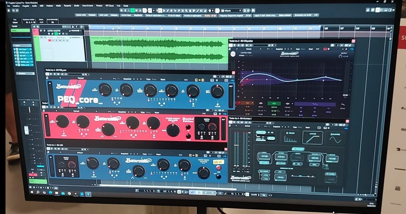Click Reset in the PEQ_core plugin window
This screenshot has height=214, width=406.
pyautogui.click(x=163, y=79)
